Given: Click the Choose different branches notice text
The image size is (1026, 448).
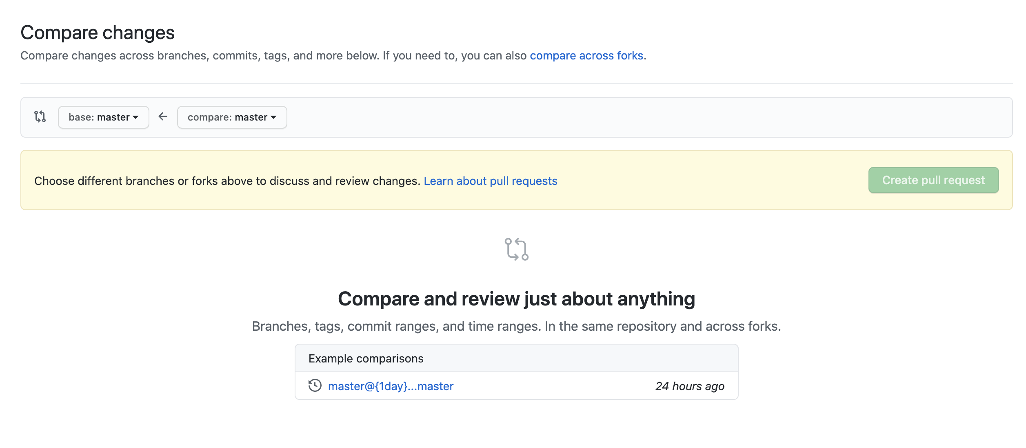Looking at the screenshot, I should (x=227, y=181).
